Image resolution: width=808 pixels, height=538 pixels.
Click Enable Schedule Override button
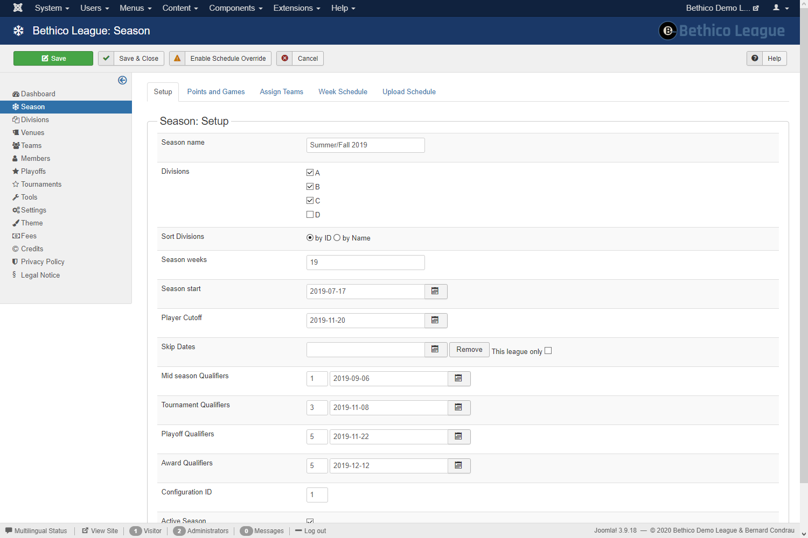click(x=220, y=58)
